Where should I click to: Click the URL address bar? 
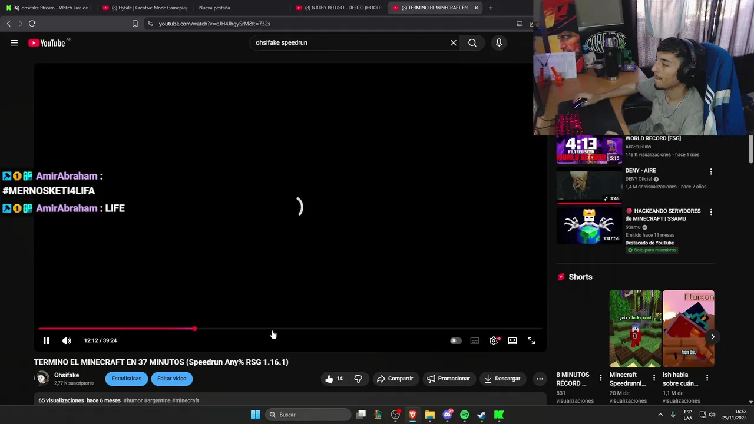pyautogui.click(x=330, y=24)
